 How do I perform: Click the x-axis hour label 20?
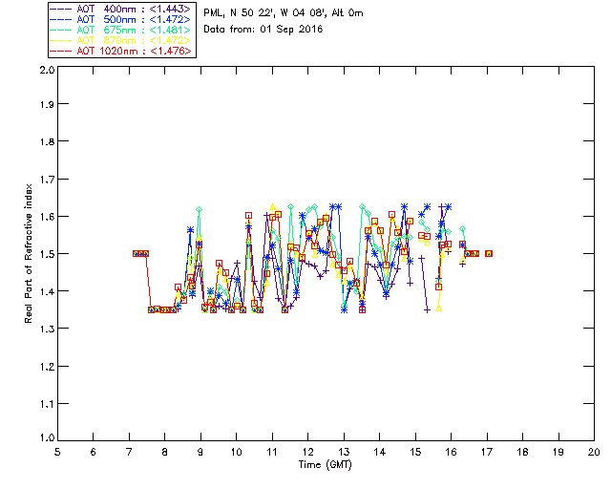pyautogui.click(x=594, y=452)
